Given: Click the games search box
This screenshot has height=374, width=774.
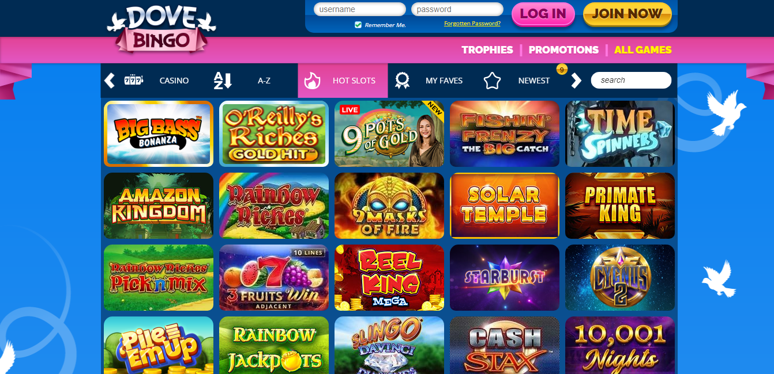Looking at the screenshot, I should coord(631,80).
